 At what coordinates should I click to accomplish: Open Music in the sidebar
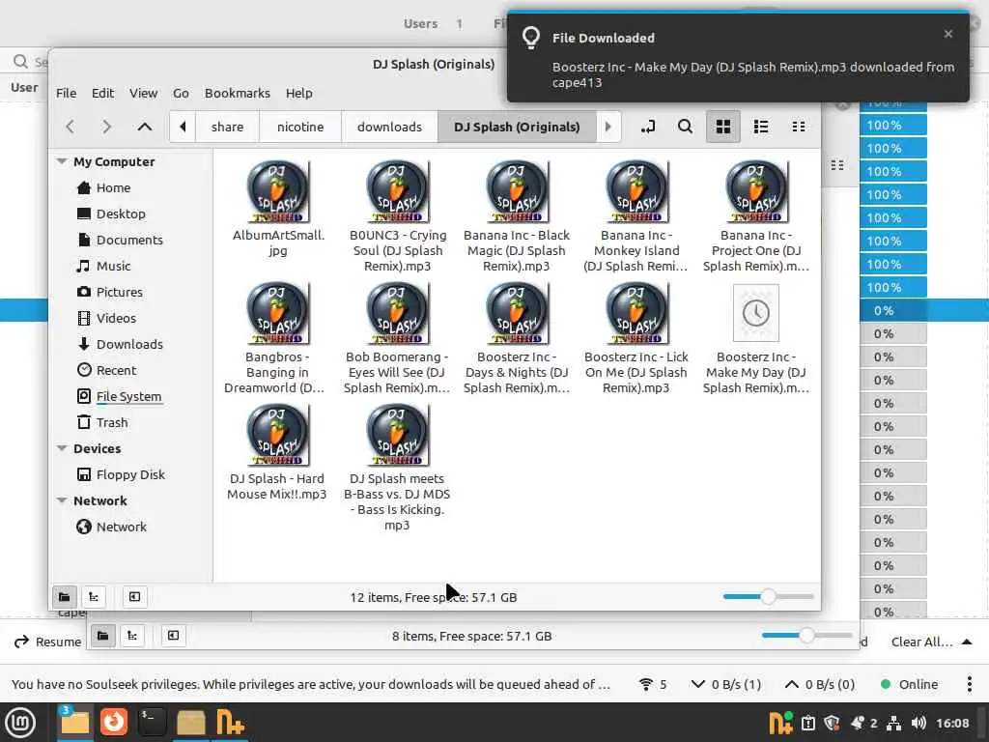[114, 267]
